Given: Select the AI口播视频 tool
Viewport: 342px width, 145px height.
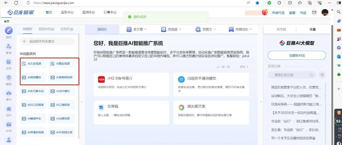Looking at the screenshot, I should point(62,105).
